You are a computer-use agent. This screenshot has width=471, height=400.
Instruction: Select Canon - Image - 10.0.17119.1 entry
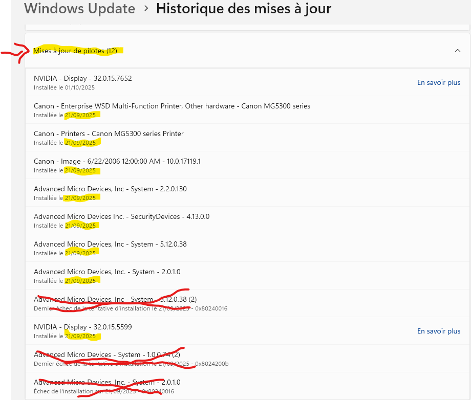247,165
